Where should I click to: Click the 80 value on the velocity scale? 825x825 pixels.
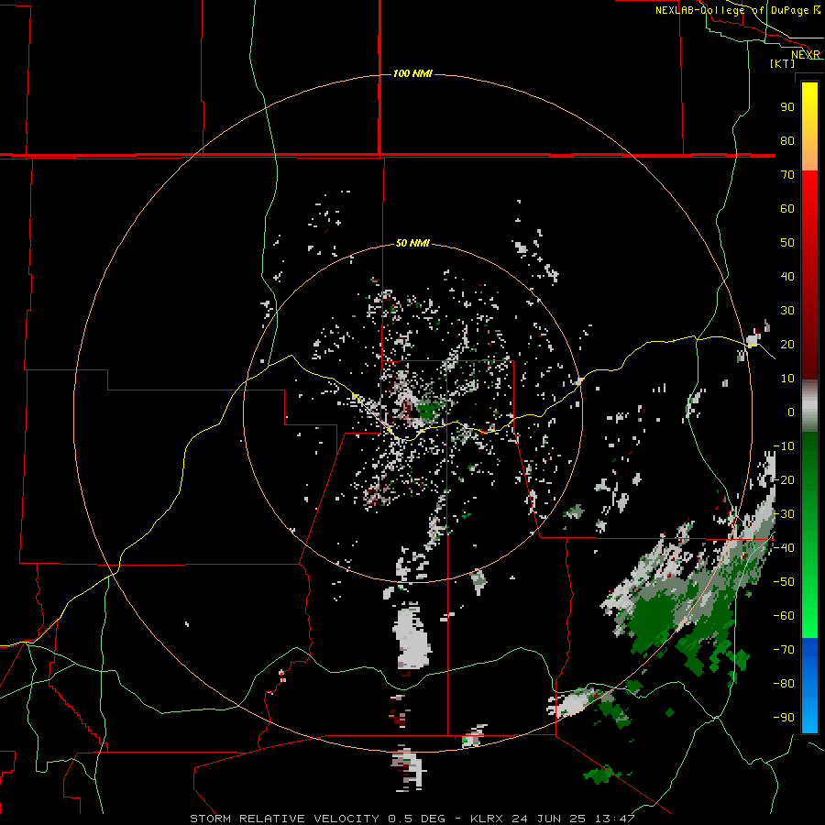pos(787,141)
